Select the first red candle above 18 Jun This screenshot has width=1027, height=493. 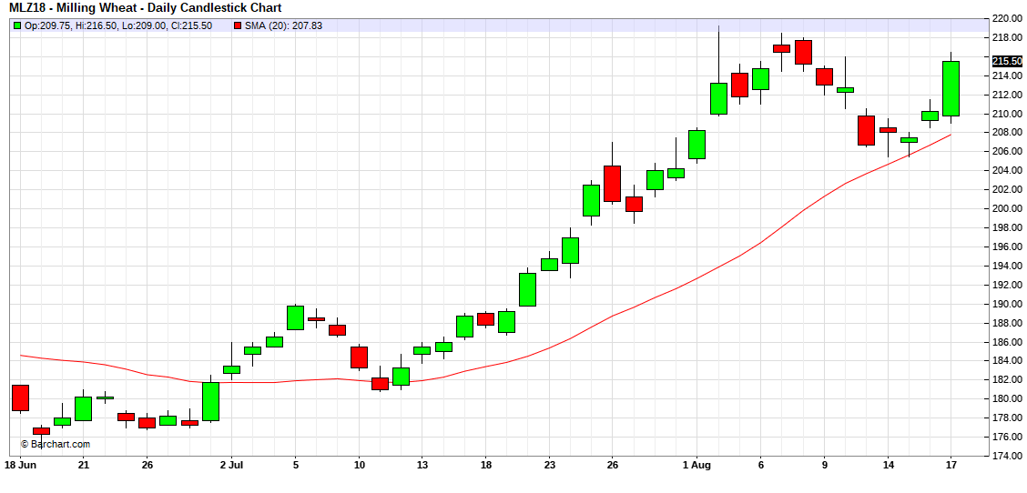click(x=20, y=397)
